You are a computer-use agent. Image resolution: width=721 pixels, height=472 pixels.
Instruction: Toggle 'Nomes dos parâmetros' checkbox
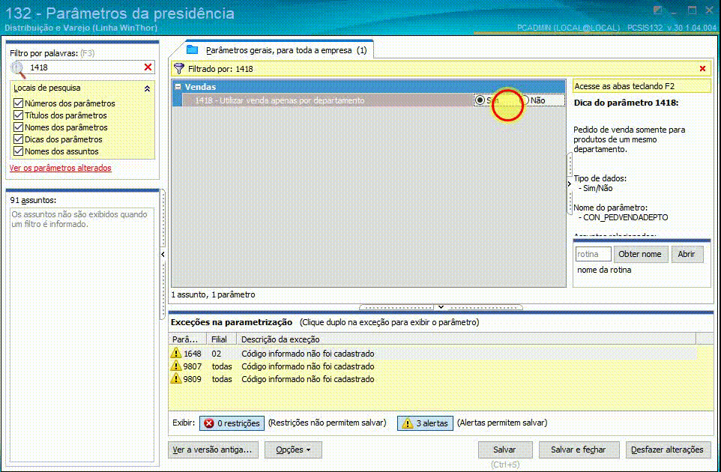point(19,127)
